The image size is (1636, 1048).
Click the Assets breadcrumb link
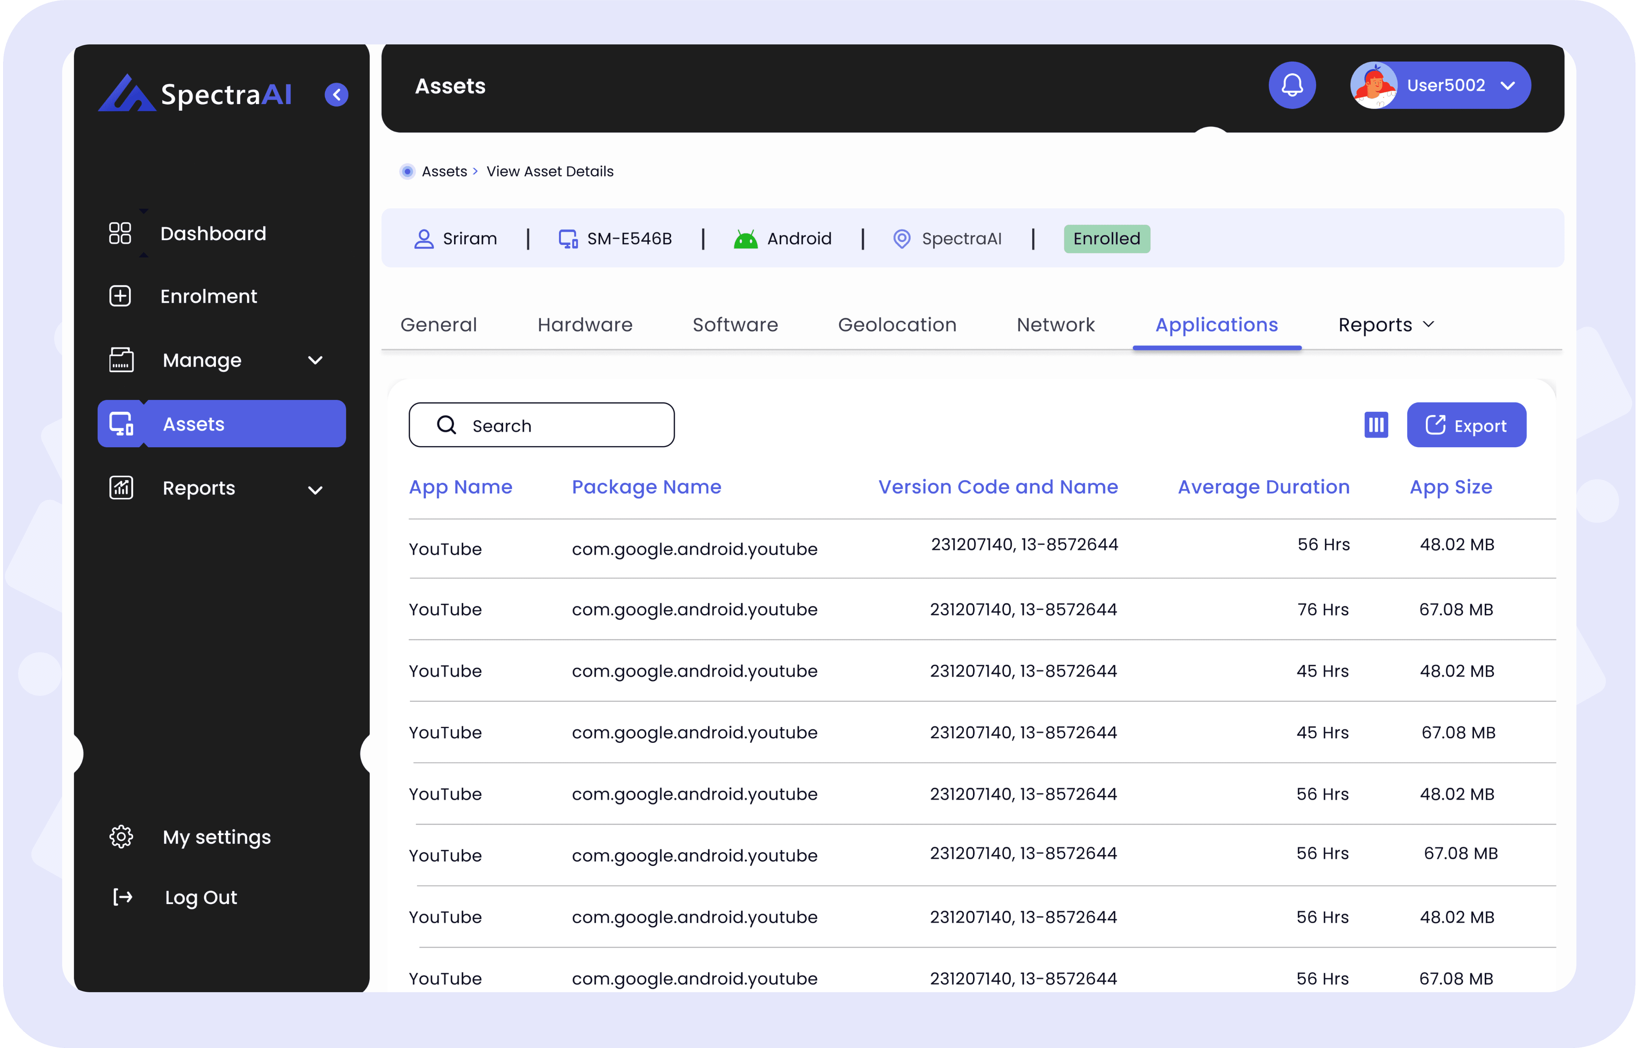[x=444, y=172]
